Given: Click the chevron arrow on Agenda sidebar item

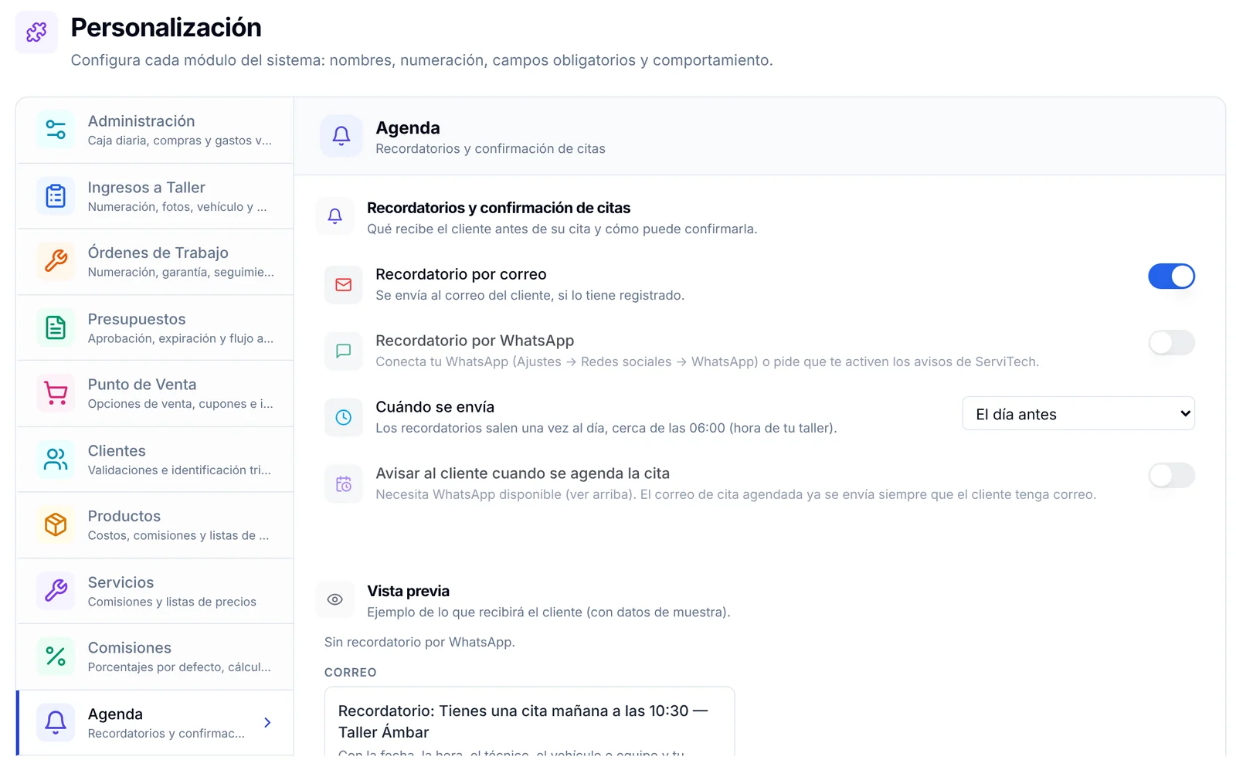Looking at the screenshot, I should [267, 723].
